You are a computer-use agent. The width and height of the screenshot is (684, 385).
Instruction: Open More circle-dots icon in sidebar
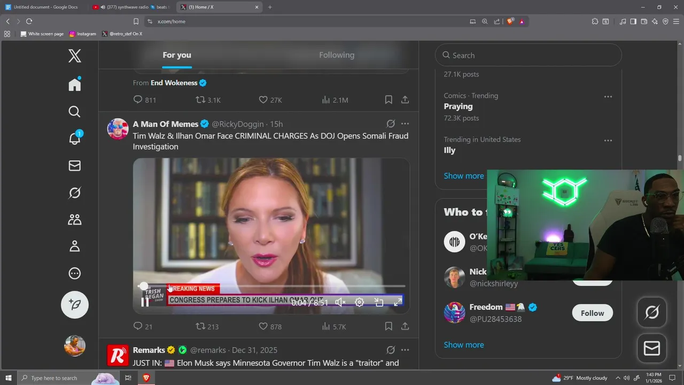pos(75,273)
